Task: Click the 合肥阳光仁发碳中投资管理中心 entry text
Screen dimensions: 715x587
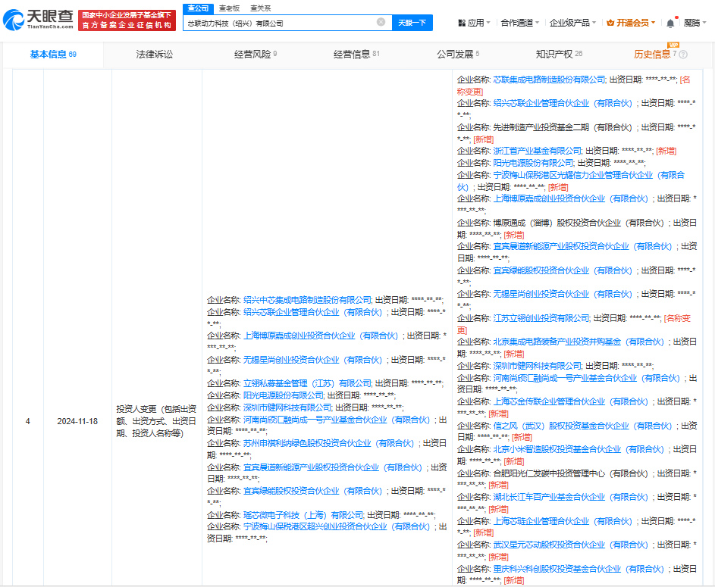Action: click(x=570, y=473)
